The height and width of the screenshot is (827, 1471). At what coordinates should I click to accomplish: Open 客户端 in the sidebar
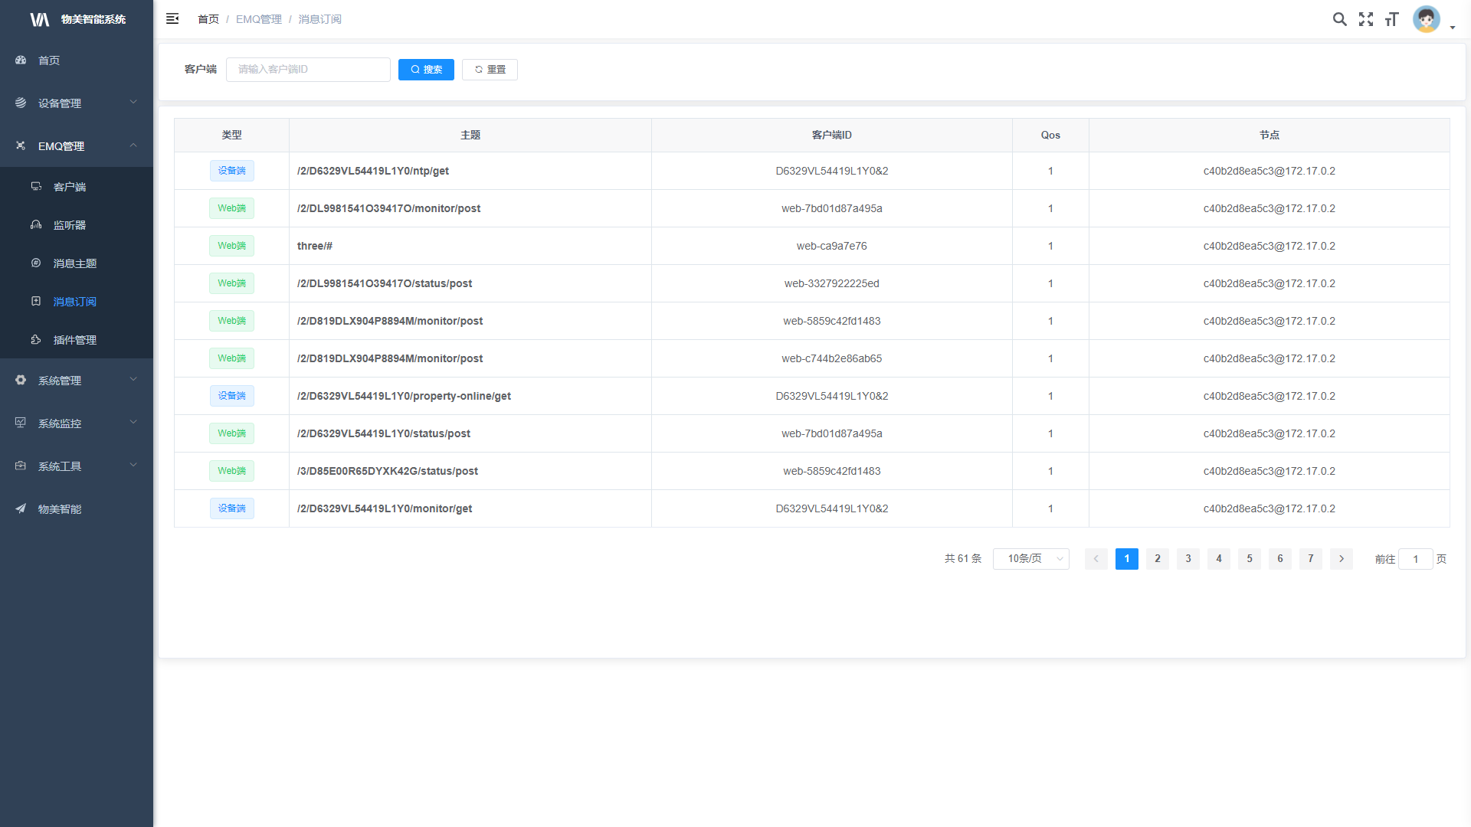pyautogui.click(x=69, y=187)
